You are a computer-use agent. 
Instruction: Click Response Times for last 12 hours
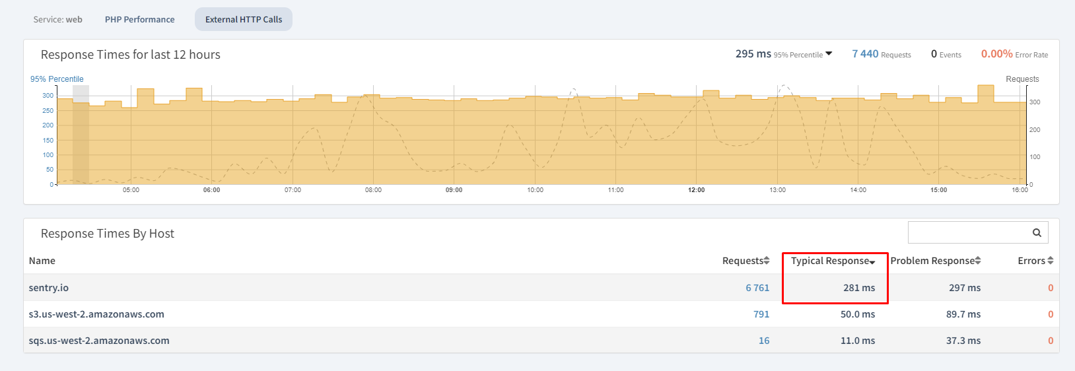coord(131,55)
